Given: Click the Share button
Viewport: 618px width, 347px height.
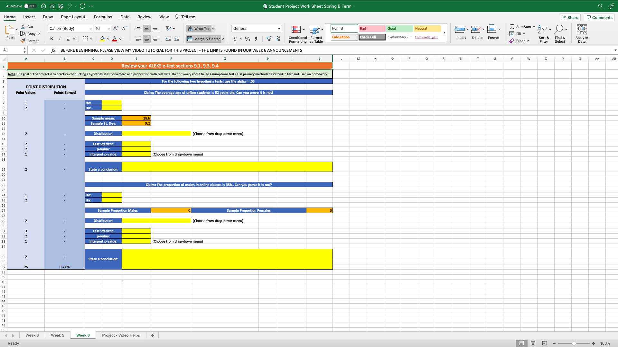Looking at the screenshot, I should [x=570, y=17].
